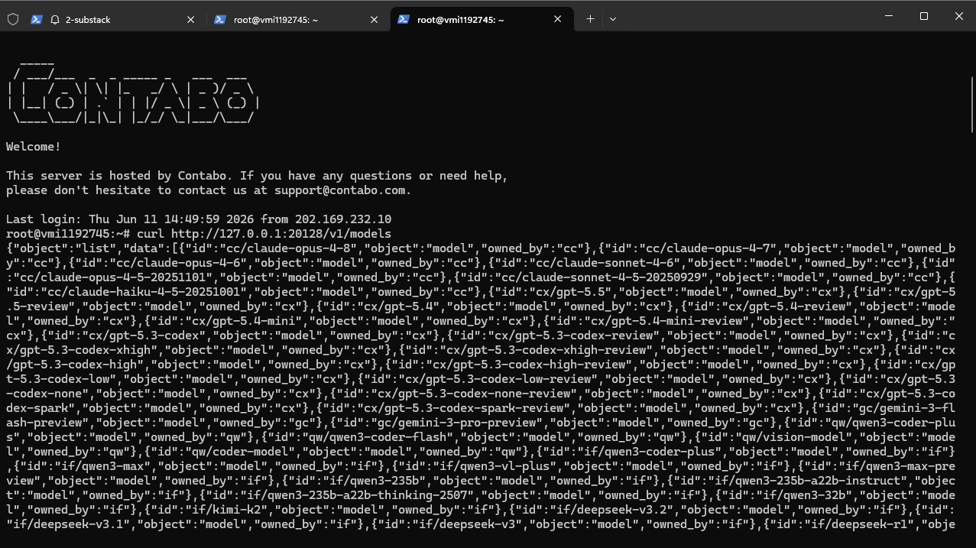
Task: Open the new tab profile dropdown
Action: coord(612,19)
